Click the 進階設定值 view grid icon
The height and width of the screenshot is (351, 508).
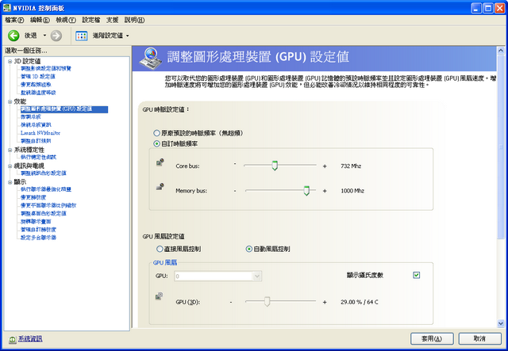[x=81, y=36]
